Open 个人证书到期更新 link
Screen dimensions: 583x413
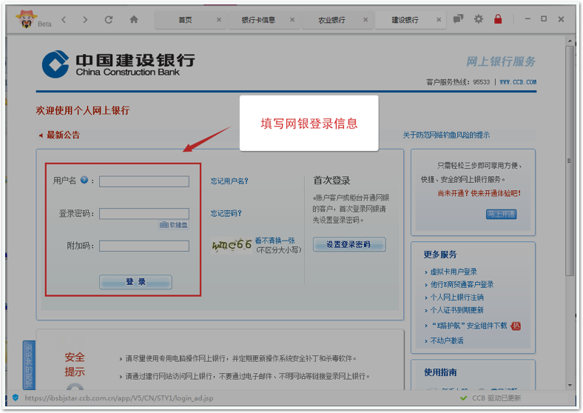point(457,310)
